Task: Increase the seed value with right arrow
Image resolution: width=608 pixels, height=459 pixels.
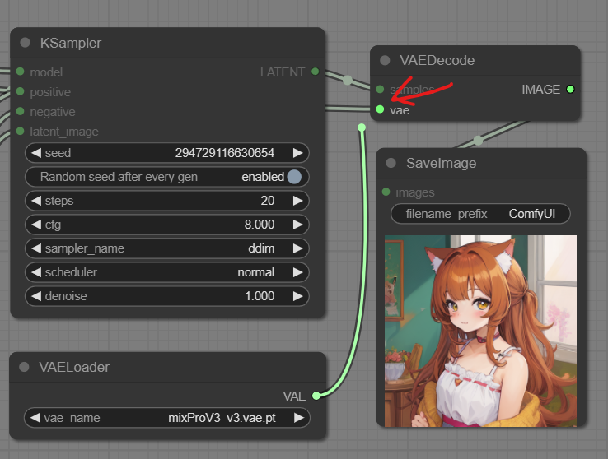Action: pyautogui.click(x=297, y=153)
